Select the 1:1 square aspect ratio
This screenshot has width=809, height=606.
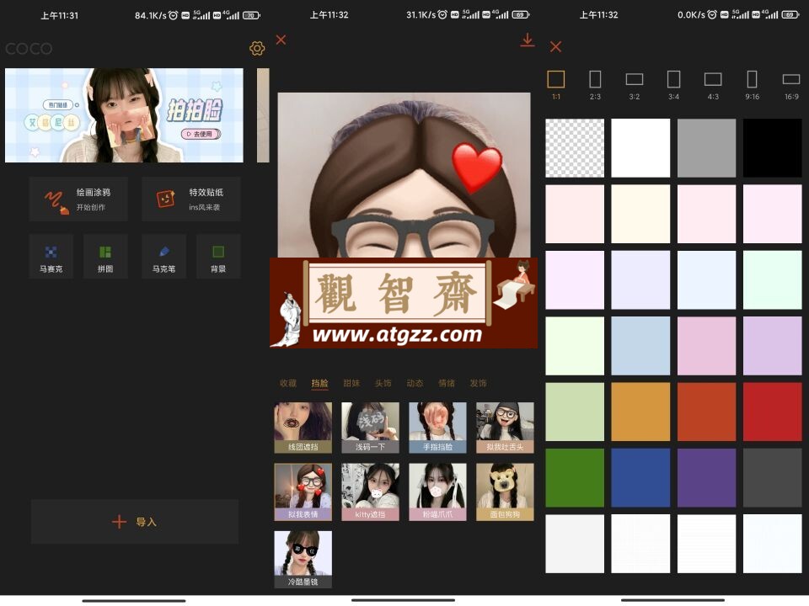point(555,84)
